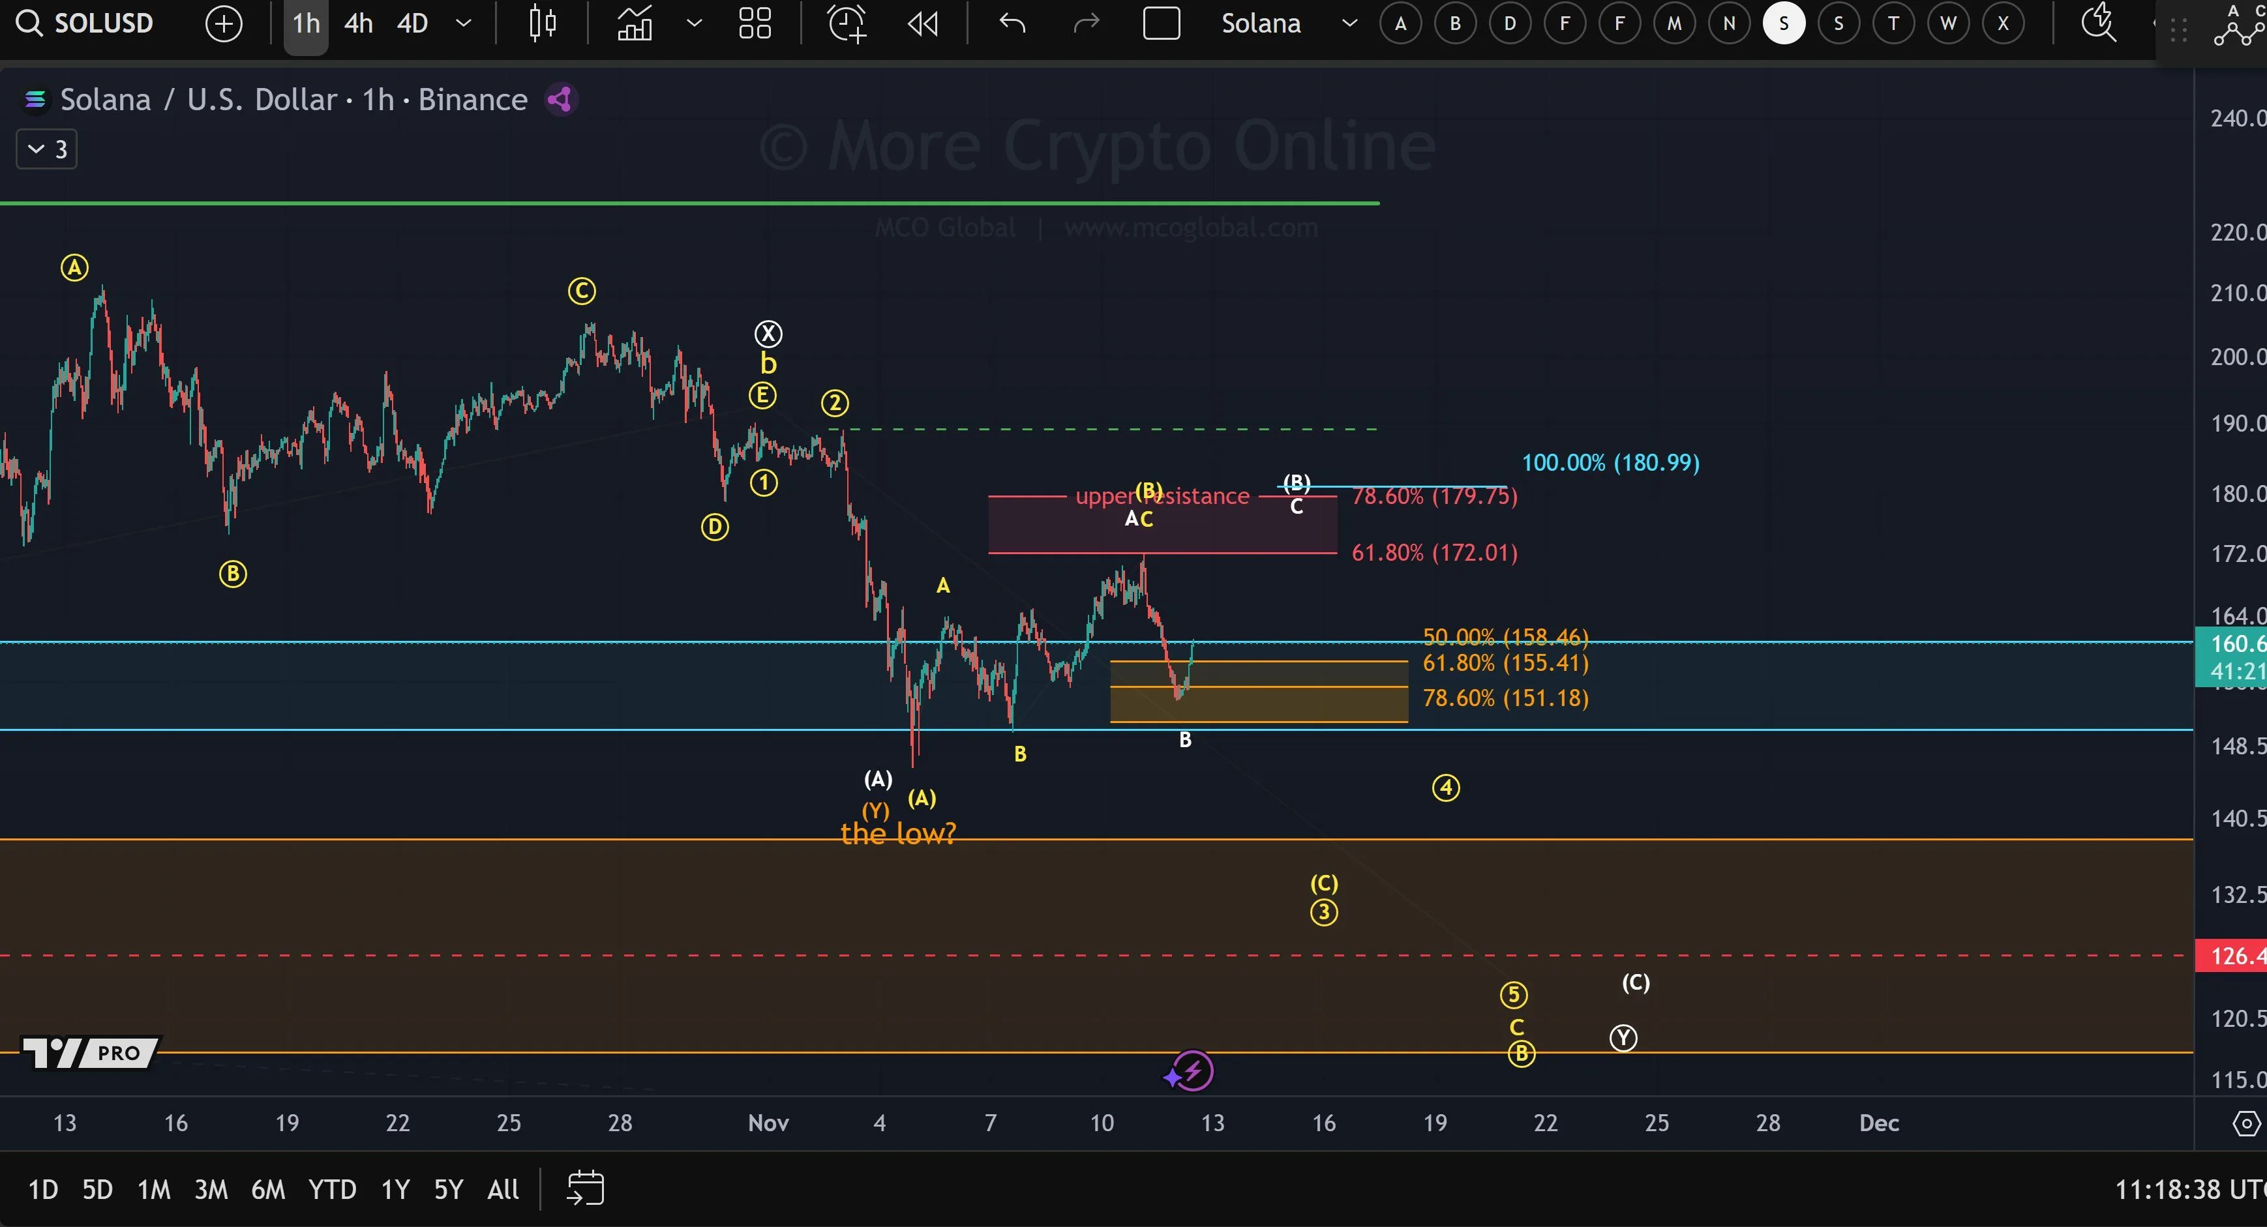Open the indicators chart icon
The image size is (2267, 1227).
(x=635, y=23)
